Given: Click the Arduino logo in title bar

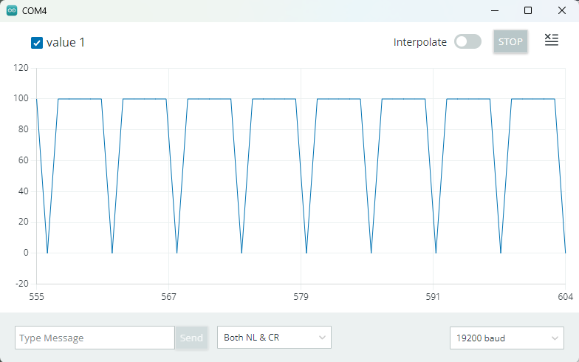Looking at the screenshot, I should click(x=12, y=10).
